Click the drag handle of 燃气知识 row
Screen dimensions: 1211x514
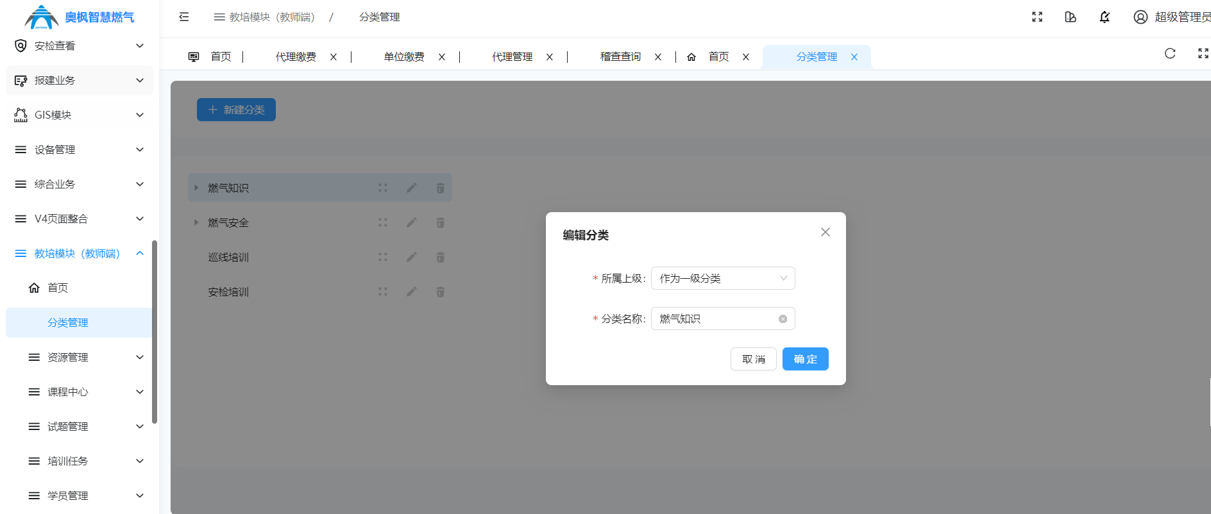tap(383, 188)
